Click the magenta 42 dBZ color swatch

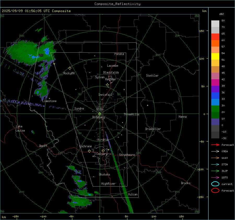[215, 83]
